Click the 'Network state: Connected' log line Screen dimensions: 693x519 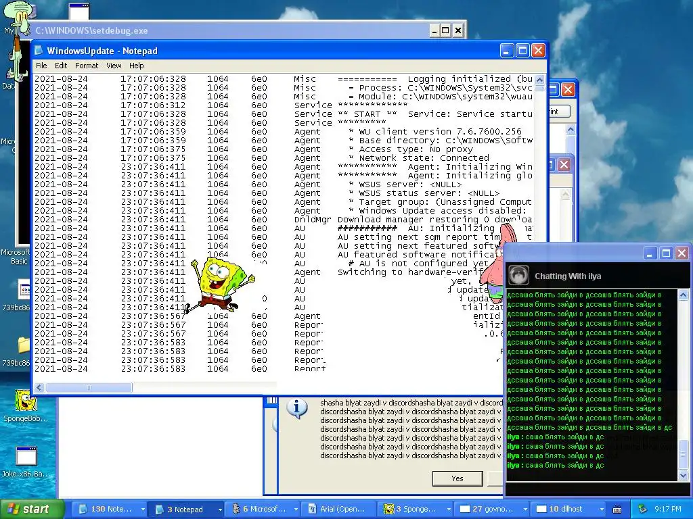[x=418, y=158]
